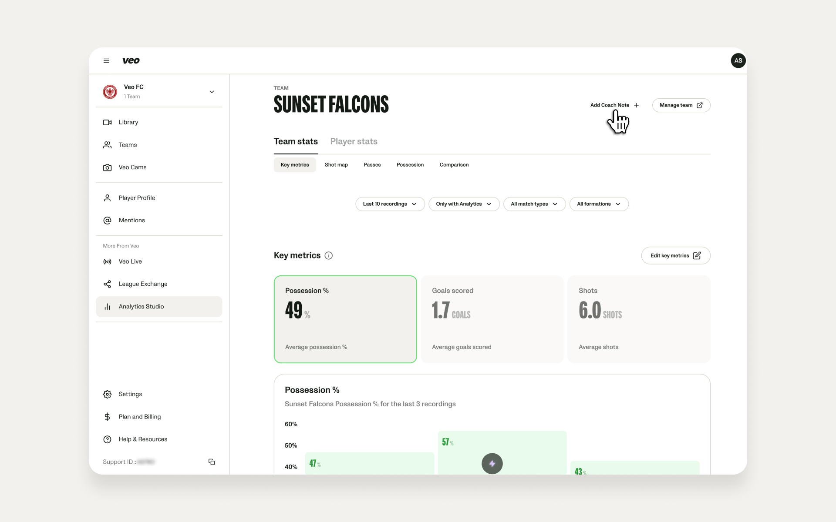The width and height of the screenshot is (836, 522).
Task: Click the 47% possession bar
Action: (370, 464)
